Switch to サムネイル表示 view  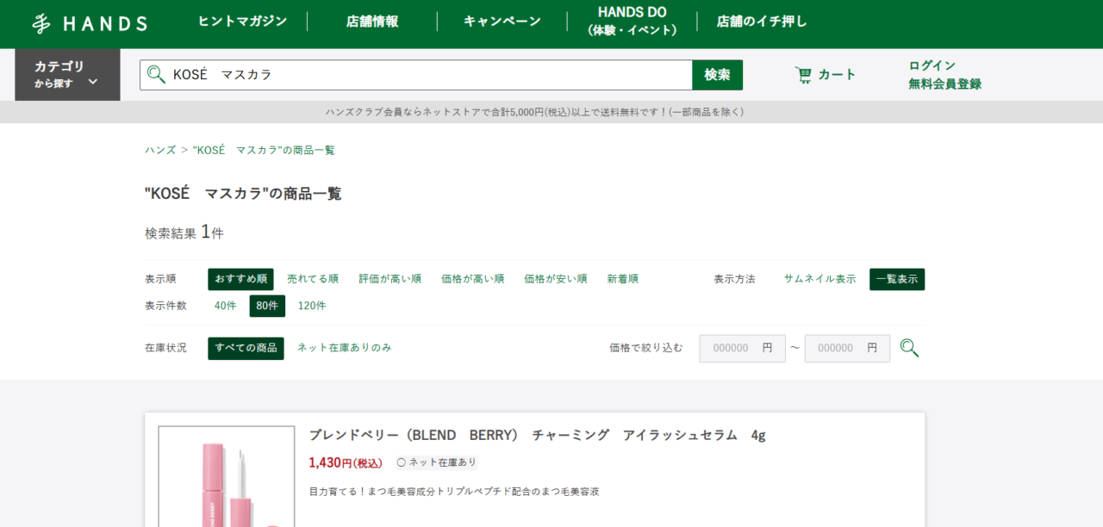point(819,279)
